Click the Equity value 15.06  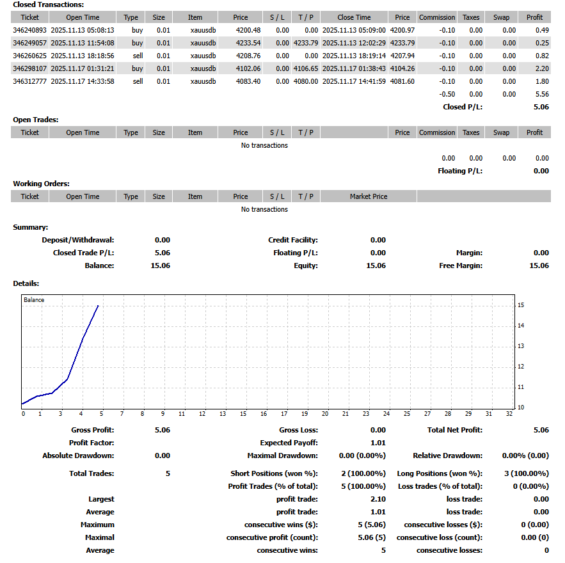click(x=376, y=266)
